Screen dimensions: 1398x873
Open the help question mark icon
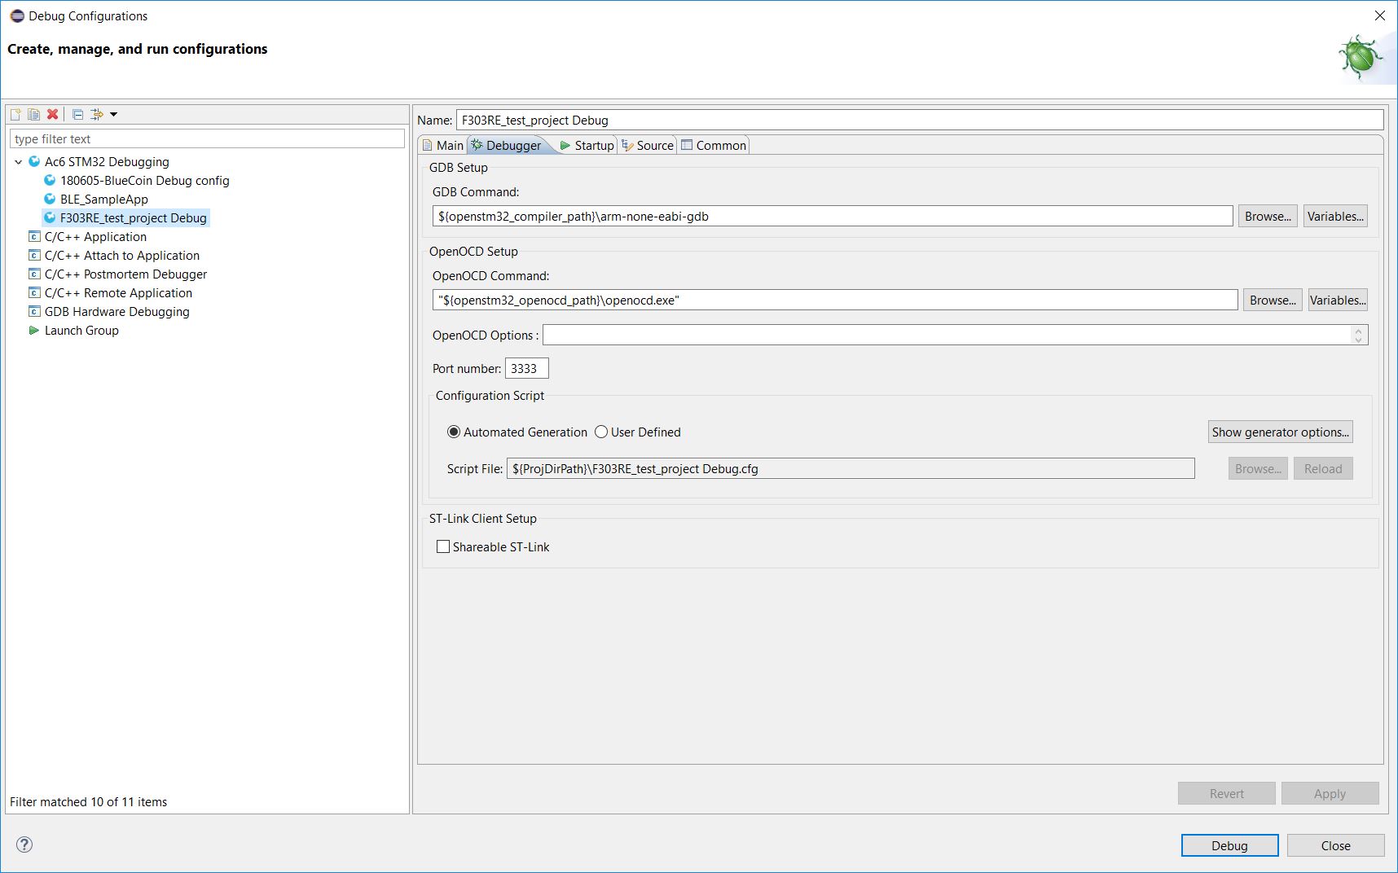tap(24, 844)
